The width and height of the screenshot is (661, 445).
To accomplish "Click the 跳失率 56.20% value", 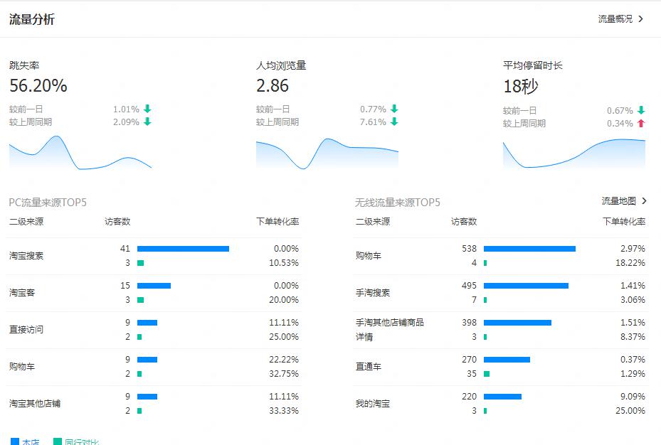I will [x=38, y=86].
